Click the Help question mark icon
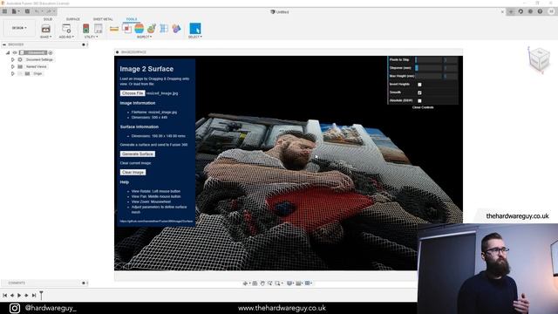This screenshot has width=558, height=314. point(540,11)
